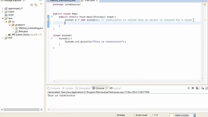
Task: Click the 'This is constructor' console output
Action: pyautogui.click(x=61, y=96)
